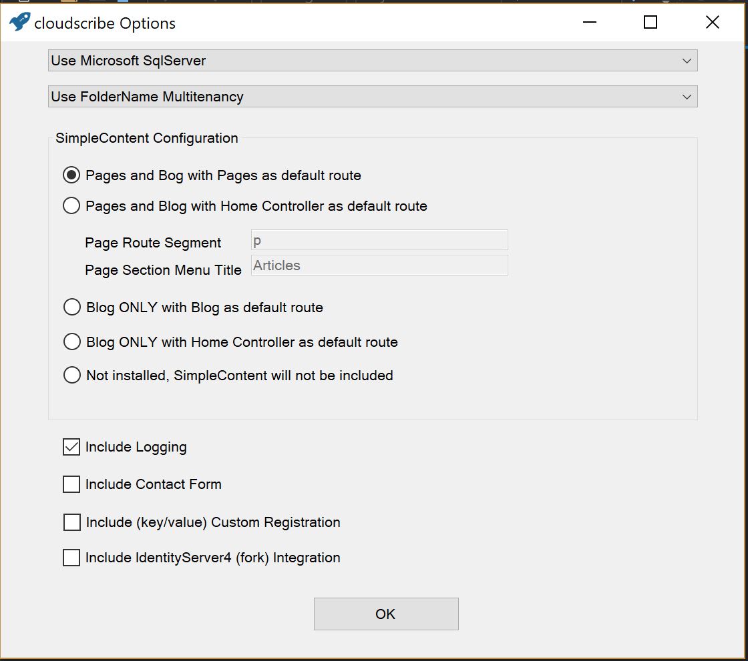Focus the Page Route Segment input field
Viewport: 748px width, 661px height.
tap(379, 240)
